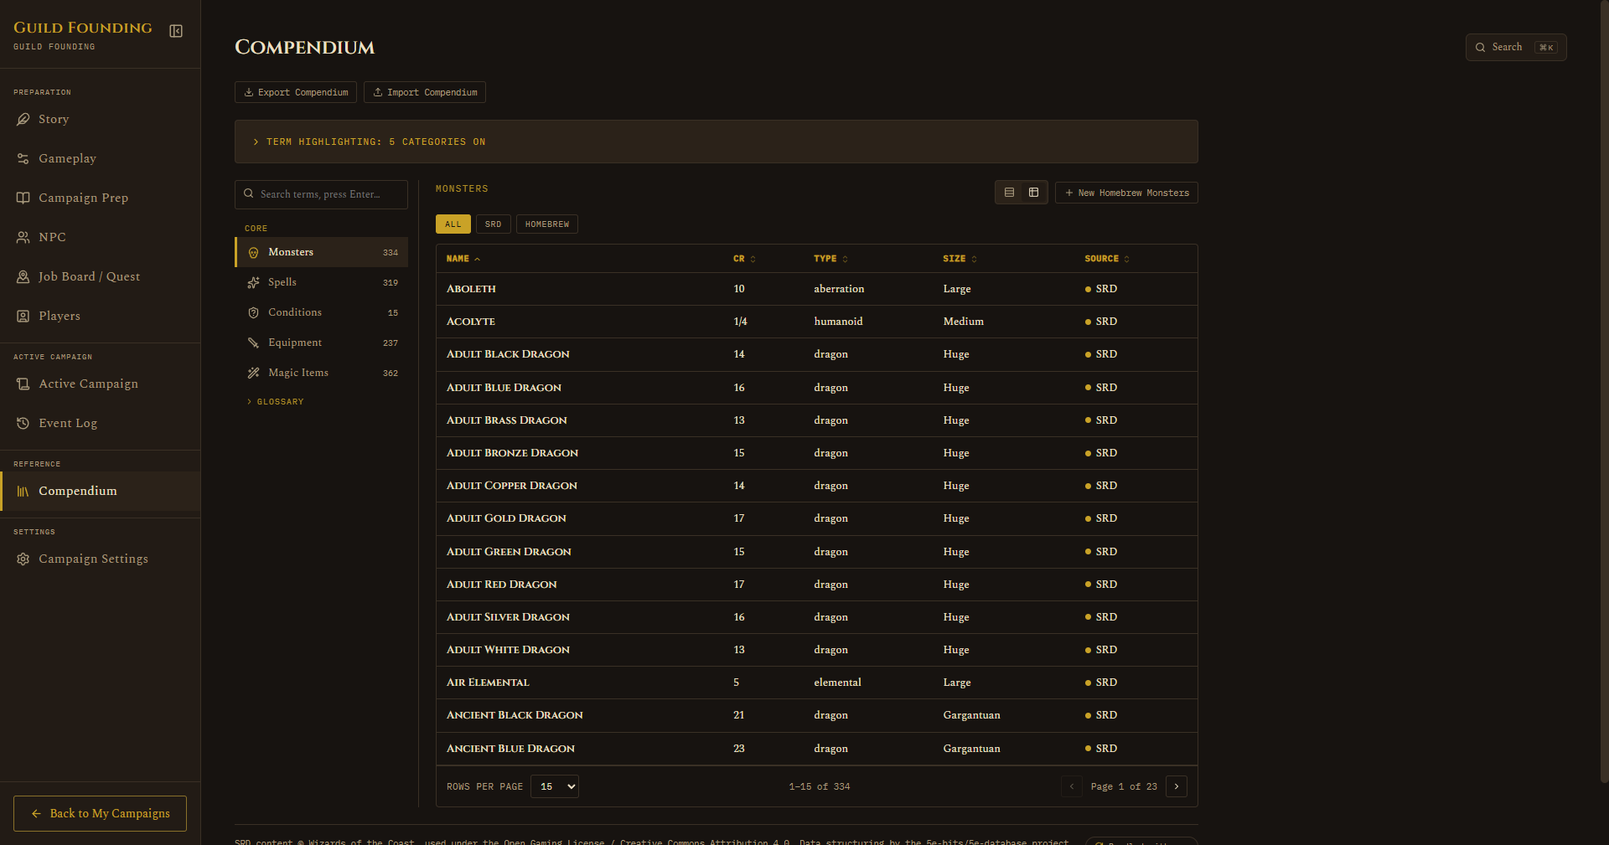This screenshot has width=1609, height=845.
Task: Click Import Compendium button
Action: 425,92
